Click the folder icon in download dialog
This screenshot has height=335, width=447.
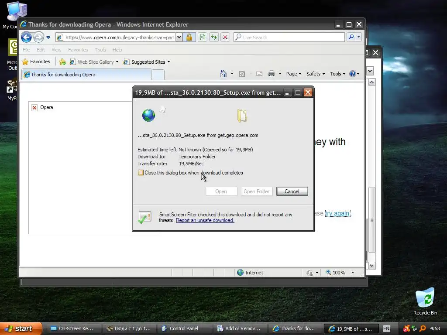pos(242,116)
